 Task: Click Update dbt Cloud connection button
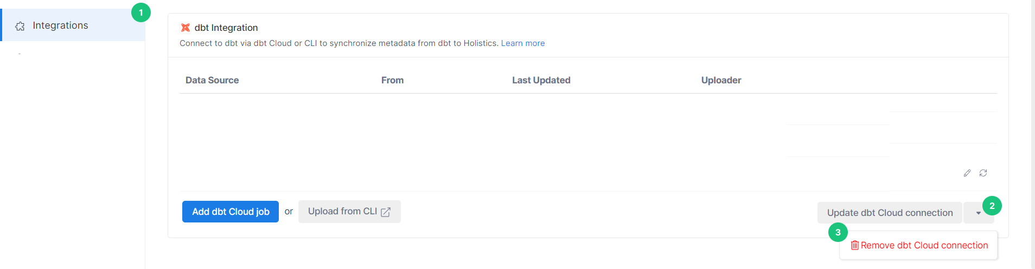pos(890,213)
